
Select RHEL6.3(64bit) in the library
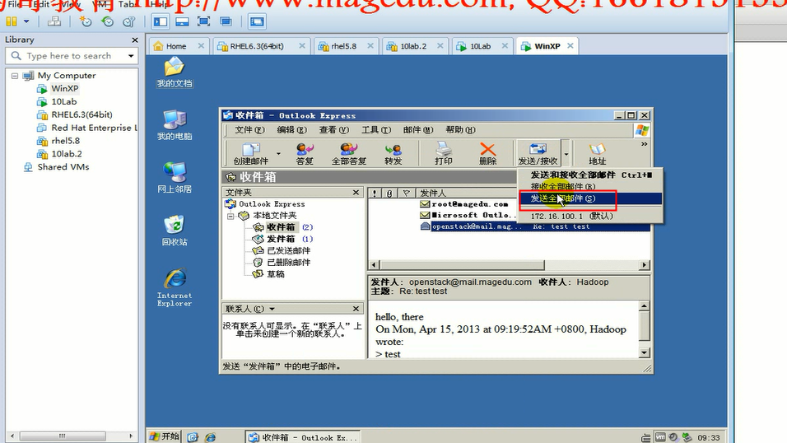pyautogui.click(x=81, y=114)
